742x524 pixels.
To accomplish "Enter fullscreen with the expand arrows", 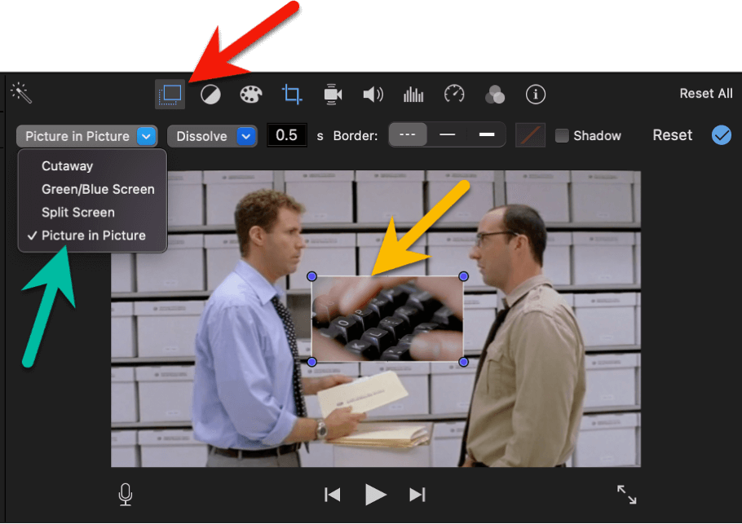I will (626, 495).
